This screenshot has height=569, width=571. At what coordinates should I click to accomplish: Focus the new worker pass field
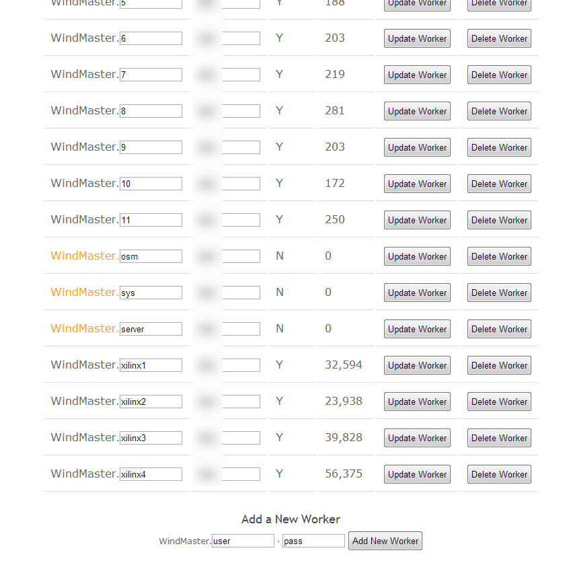pyautogui.click(x=313, y=541)
